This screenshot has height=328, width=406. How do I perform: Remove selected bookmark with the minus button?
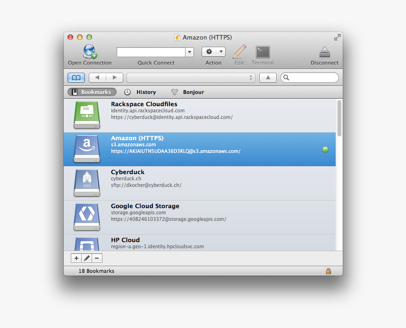coord(97,258)
